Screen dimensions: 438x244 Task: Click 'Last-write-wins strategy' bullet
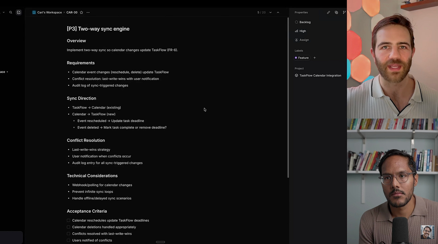[91, 150]
